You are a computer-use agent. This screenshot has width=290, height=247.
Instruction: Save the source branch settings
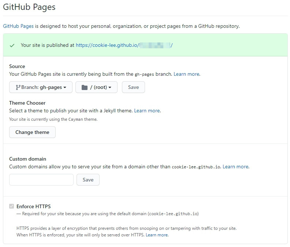click(133, 87)
